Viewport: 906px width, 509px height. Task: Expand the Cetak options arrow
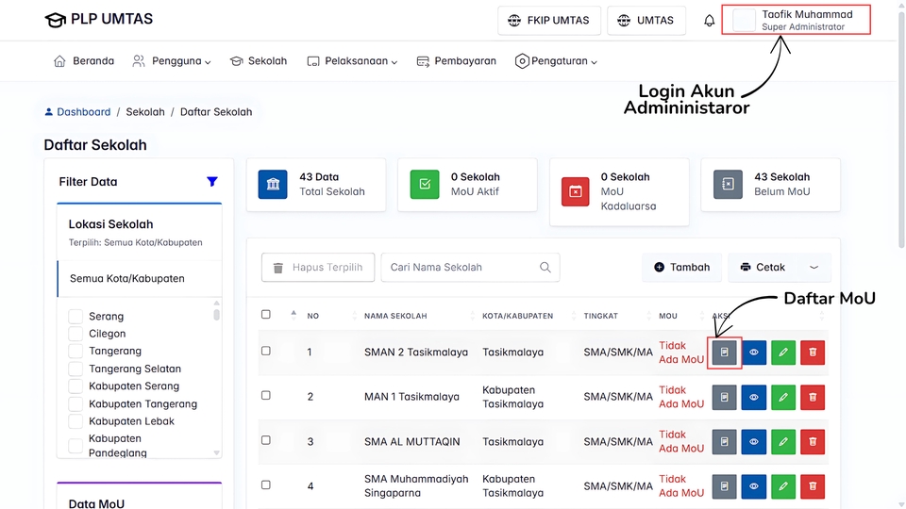click(x=814, y=268)
